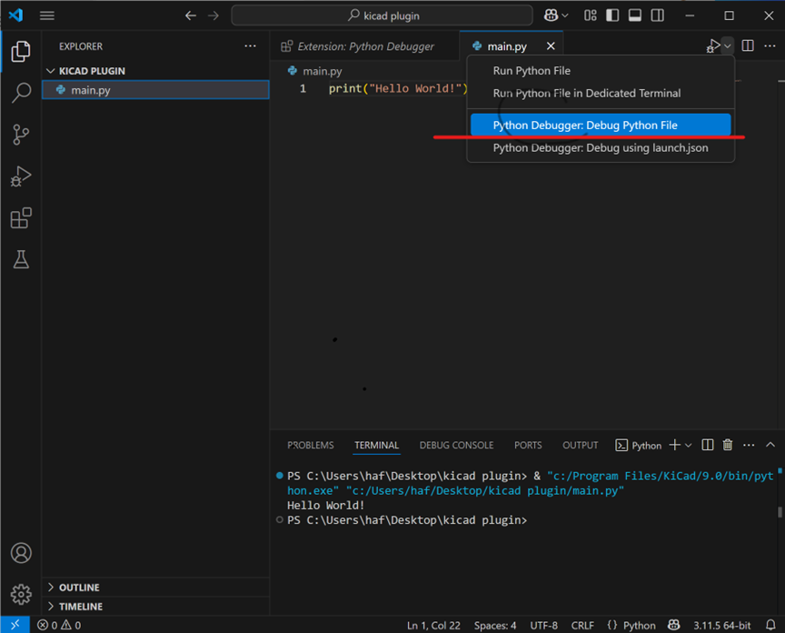Open the Search view in activity bar
Image resolution: width=785 pixels, height=633 pixels.
click(21, 93)
